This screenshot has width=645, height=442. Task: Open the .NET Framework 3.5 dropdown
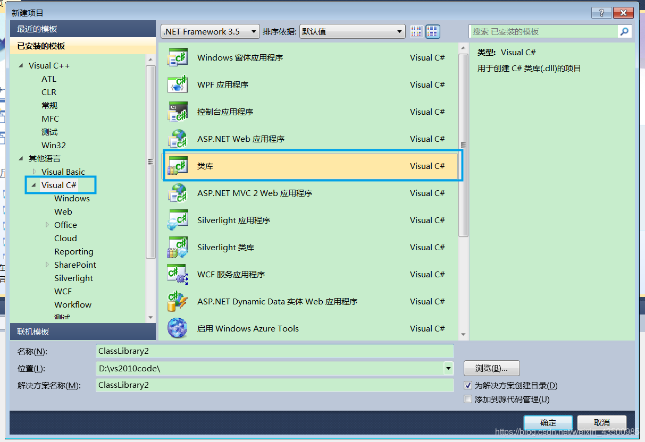coord(210,31)
